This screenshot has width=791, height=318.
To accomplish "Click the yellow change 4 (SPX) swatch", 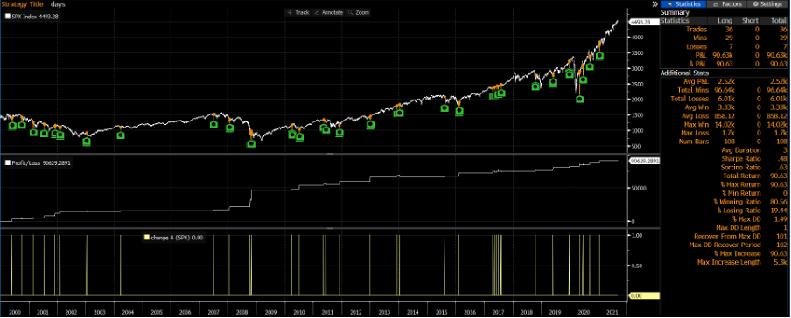I will (147, 237).
